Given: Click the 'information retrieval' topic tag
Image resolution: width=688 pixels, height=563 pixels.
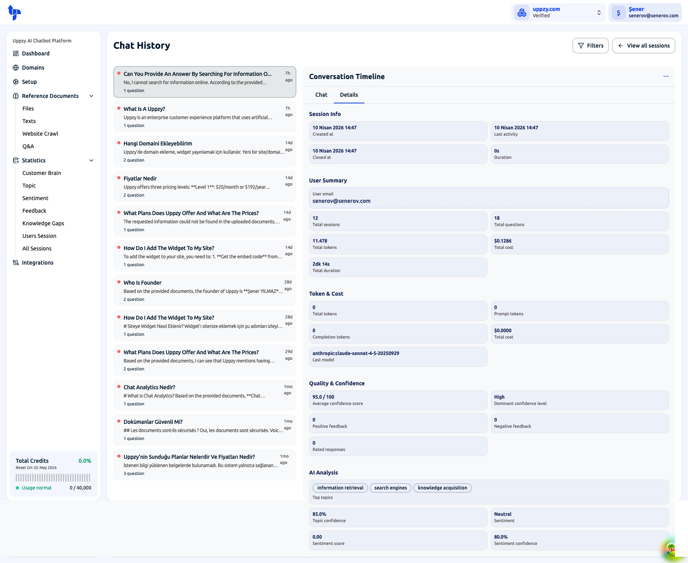Looking at the screenshot, I should point(340,488).
